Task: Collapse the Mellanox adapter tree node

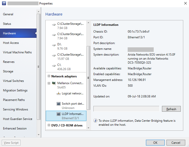Action: click(x=49, y=83)
